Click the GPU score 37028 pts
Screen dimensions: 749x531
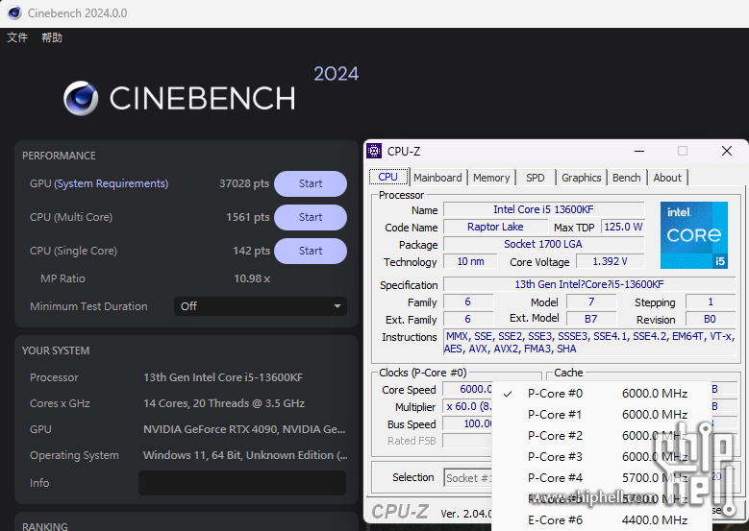(x=244, y=183)
